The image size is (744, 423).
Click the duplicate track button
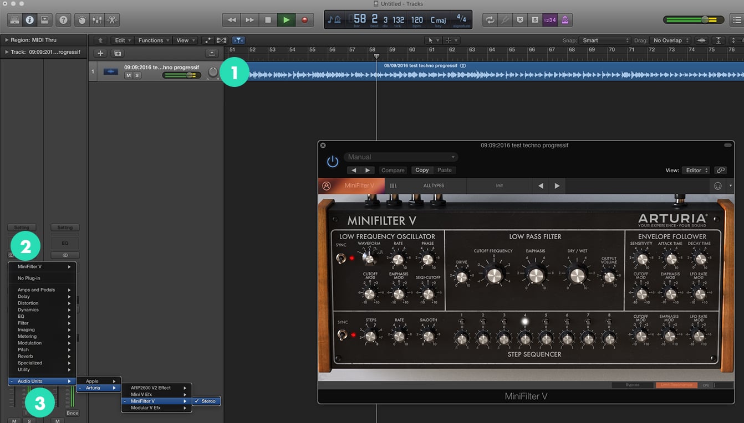click(117, 53)
